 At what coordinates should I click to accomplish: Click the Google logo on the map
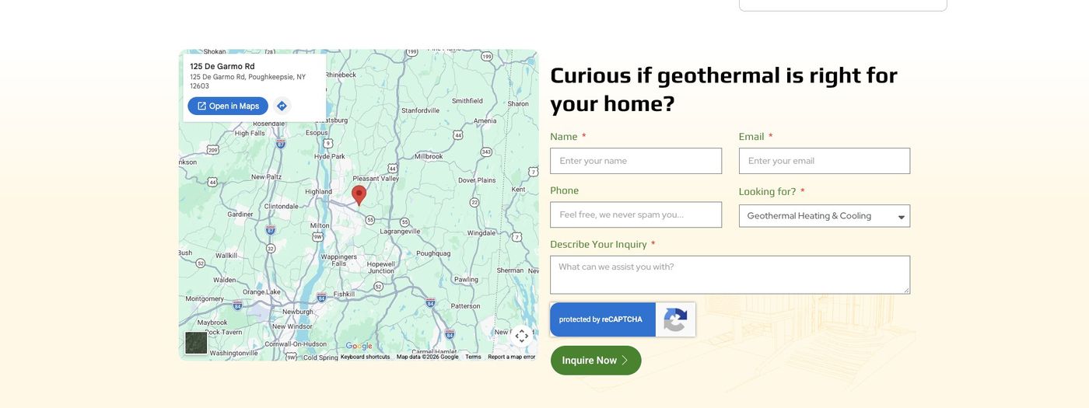pyautogui.click(x=359, y=346)
